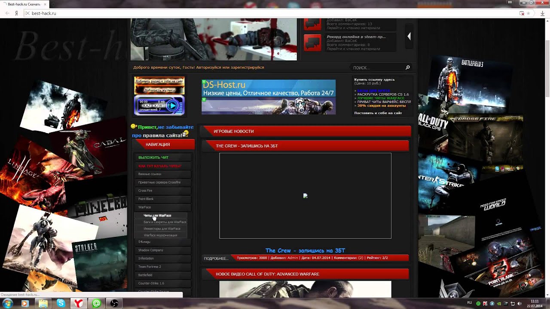
Task: Open OBS recorder icon in taskbar
Action: 115,303
